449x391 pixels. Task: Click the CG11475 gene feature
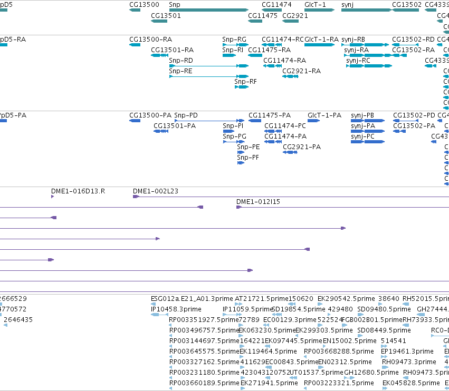click(x=255, y=21)
